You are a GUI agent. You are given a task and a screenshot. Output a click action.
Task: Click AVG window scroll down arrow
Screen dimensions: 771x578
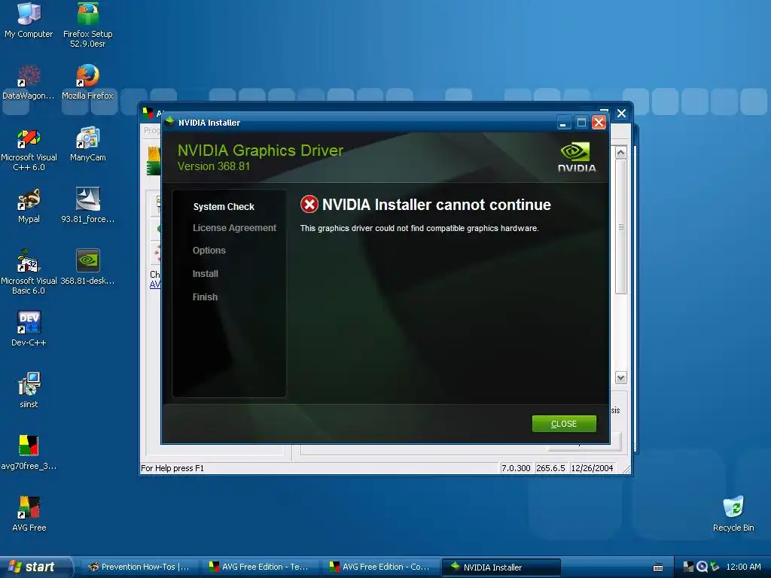[621, 378]
